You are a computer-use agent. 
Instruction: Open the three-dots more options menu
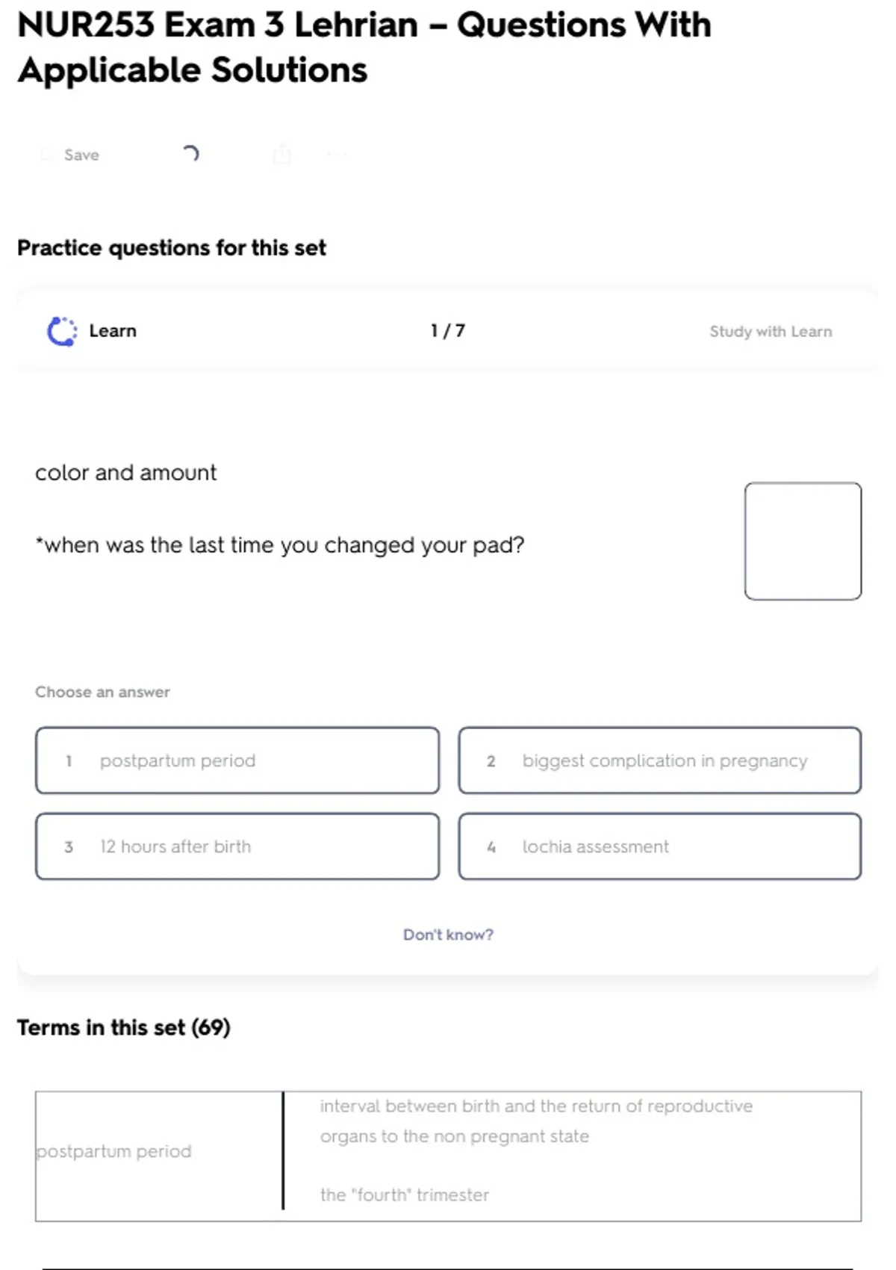(x=336, y=155)
